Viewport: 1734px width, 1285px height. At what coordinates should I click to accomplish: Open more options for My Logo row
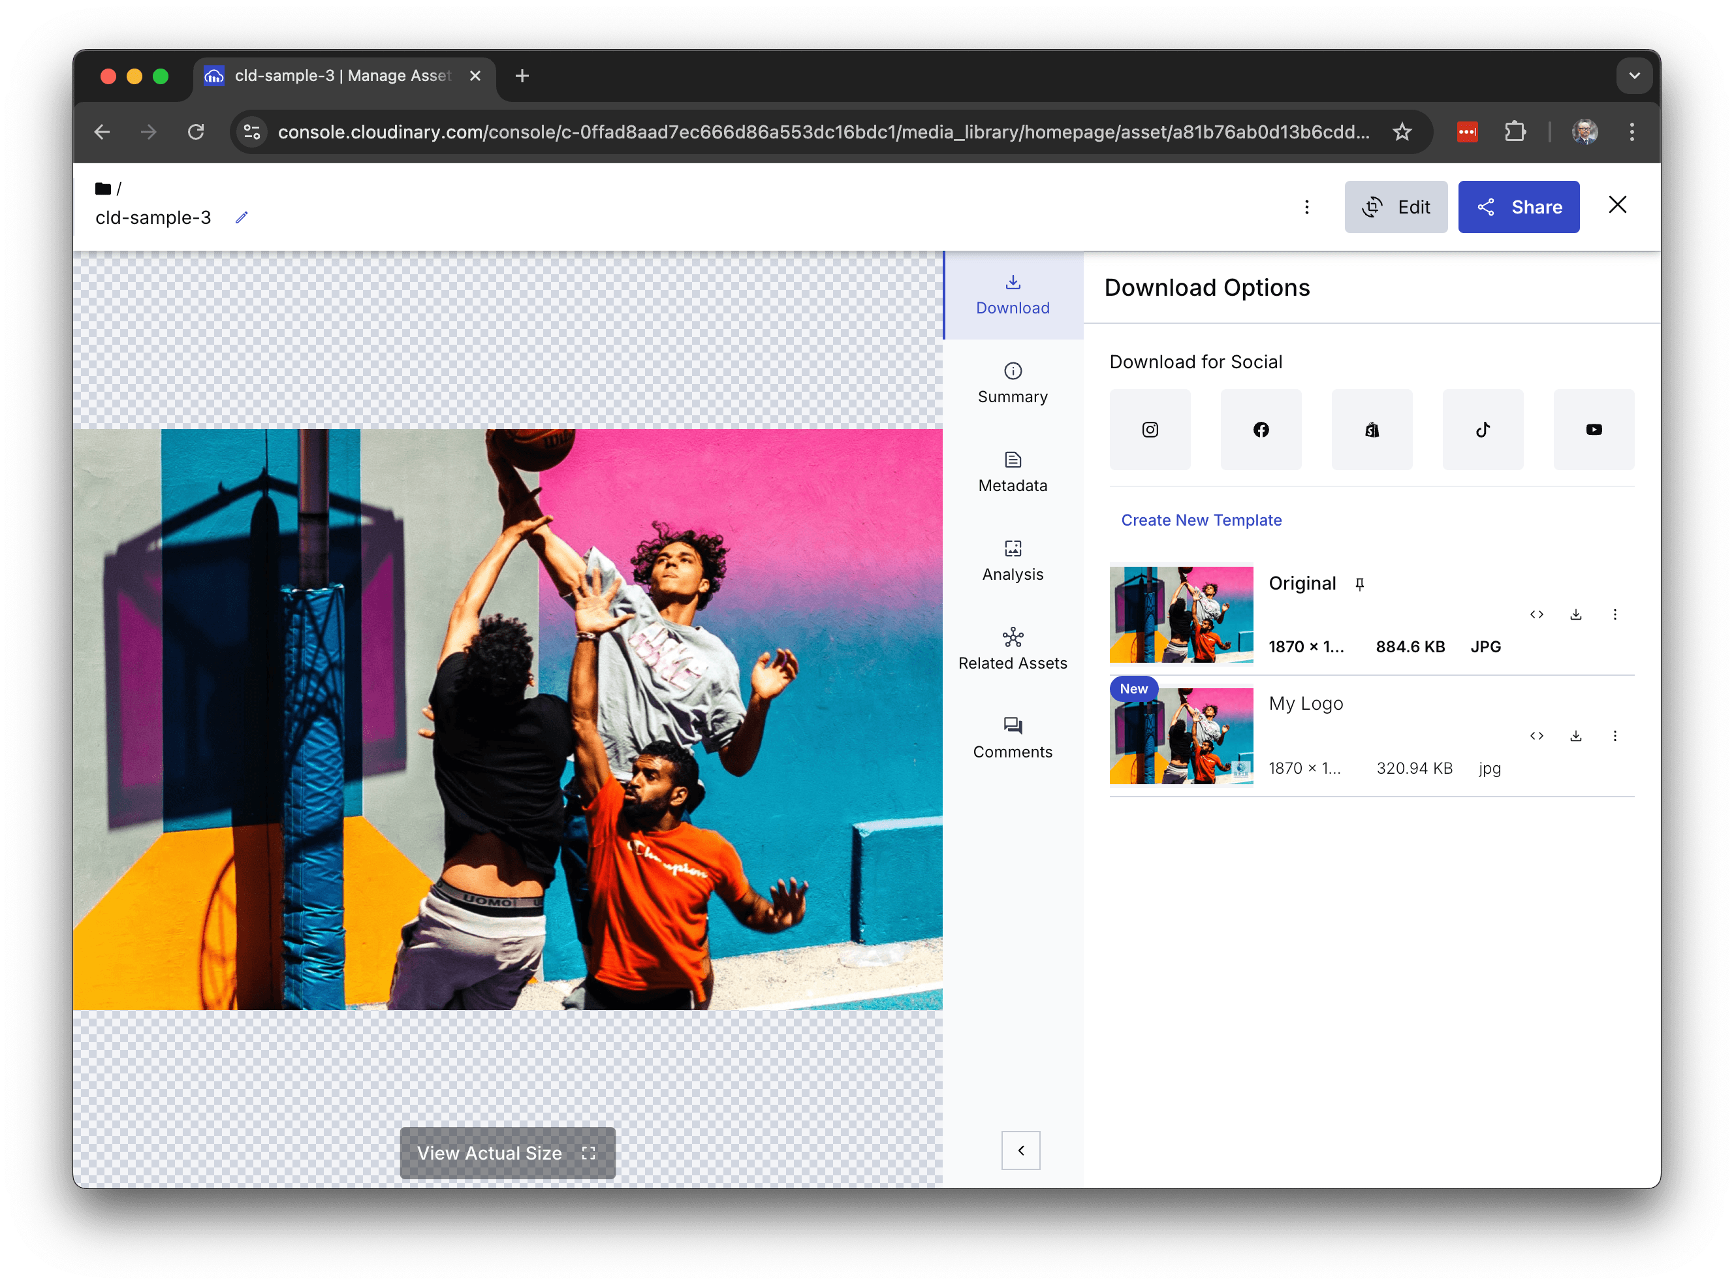point(1615,736)
